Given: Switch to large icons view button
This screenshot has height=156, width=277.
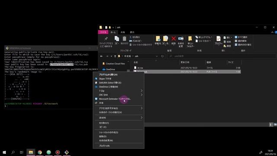Looking at the screenshot, I should coord(275,125).
